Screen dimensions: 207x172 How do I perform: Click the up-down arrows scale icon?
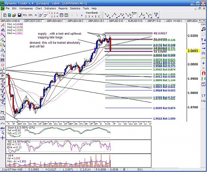203,40
